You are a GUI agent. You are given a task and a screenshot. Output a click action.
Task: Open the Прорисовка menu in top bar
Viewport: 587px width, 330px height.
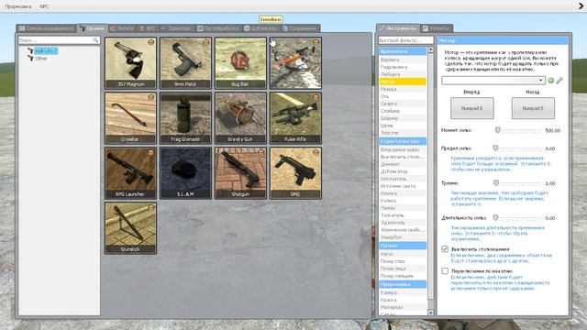click(x=18, y=6)
